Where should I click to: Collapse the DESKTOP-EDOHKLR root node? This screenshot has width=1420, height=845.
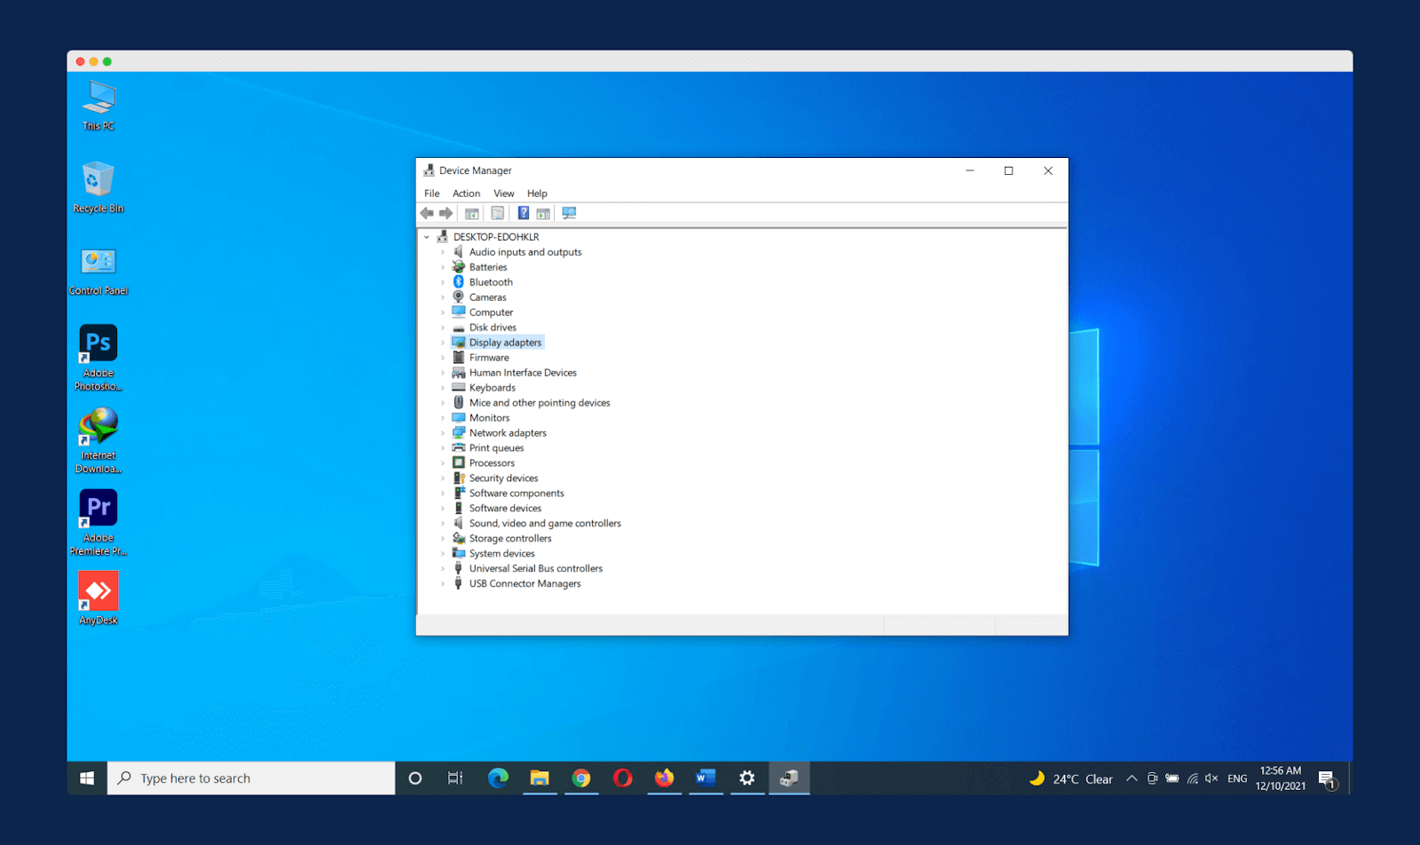[427, 237]
